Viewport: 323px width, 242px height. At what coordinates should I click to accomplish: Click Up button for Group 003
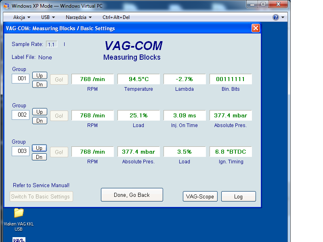coord(39,148)
